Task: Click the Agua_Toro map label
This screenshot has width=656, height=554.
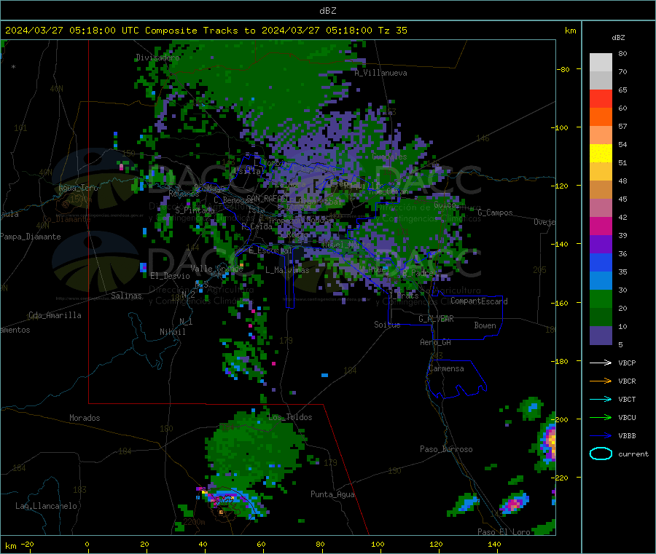Action: coord(78,188)
